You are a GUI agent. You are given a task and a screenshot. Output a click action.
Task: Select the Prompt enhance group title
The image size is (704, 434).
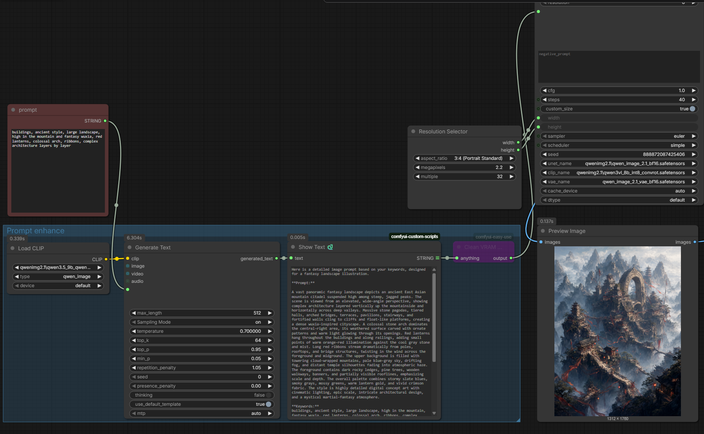point(36,231)
